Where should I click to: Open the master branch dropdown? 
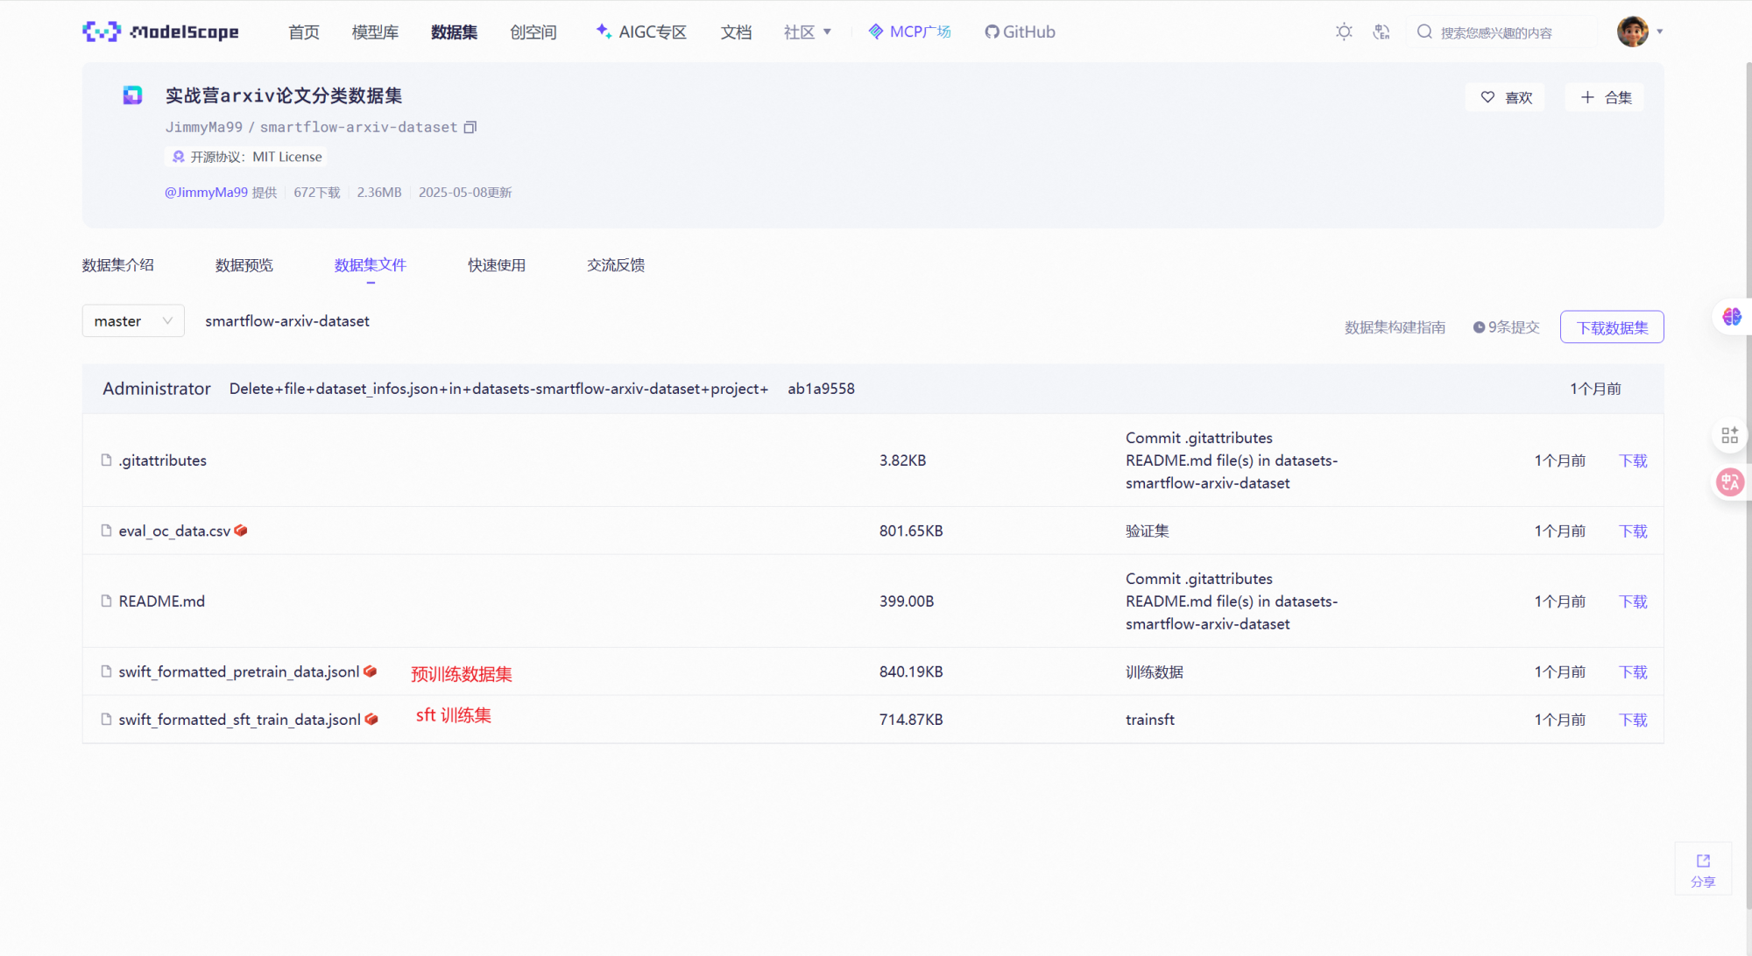pos(132,320)
